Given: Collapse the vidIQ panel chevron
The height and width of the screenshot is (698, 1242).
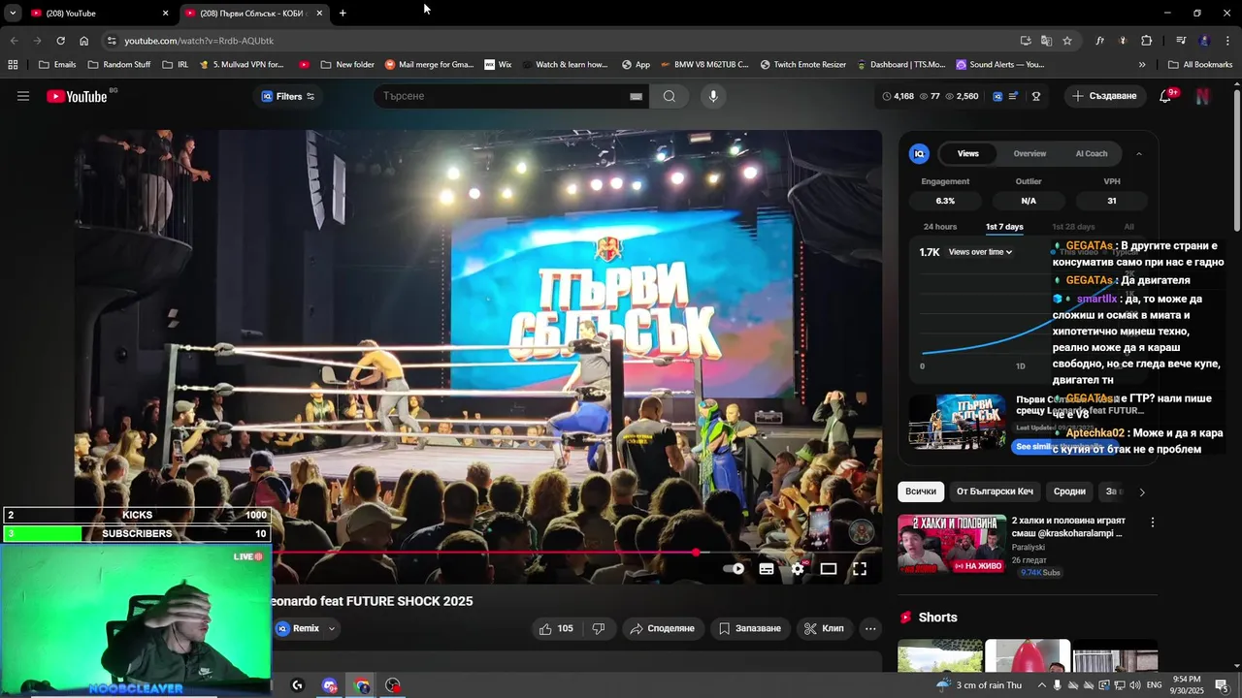Looking at the screenshot, I should click(x=1139, y=153).
